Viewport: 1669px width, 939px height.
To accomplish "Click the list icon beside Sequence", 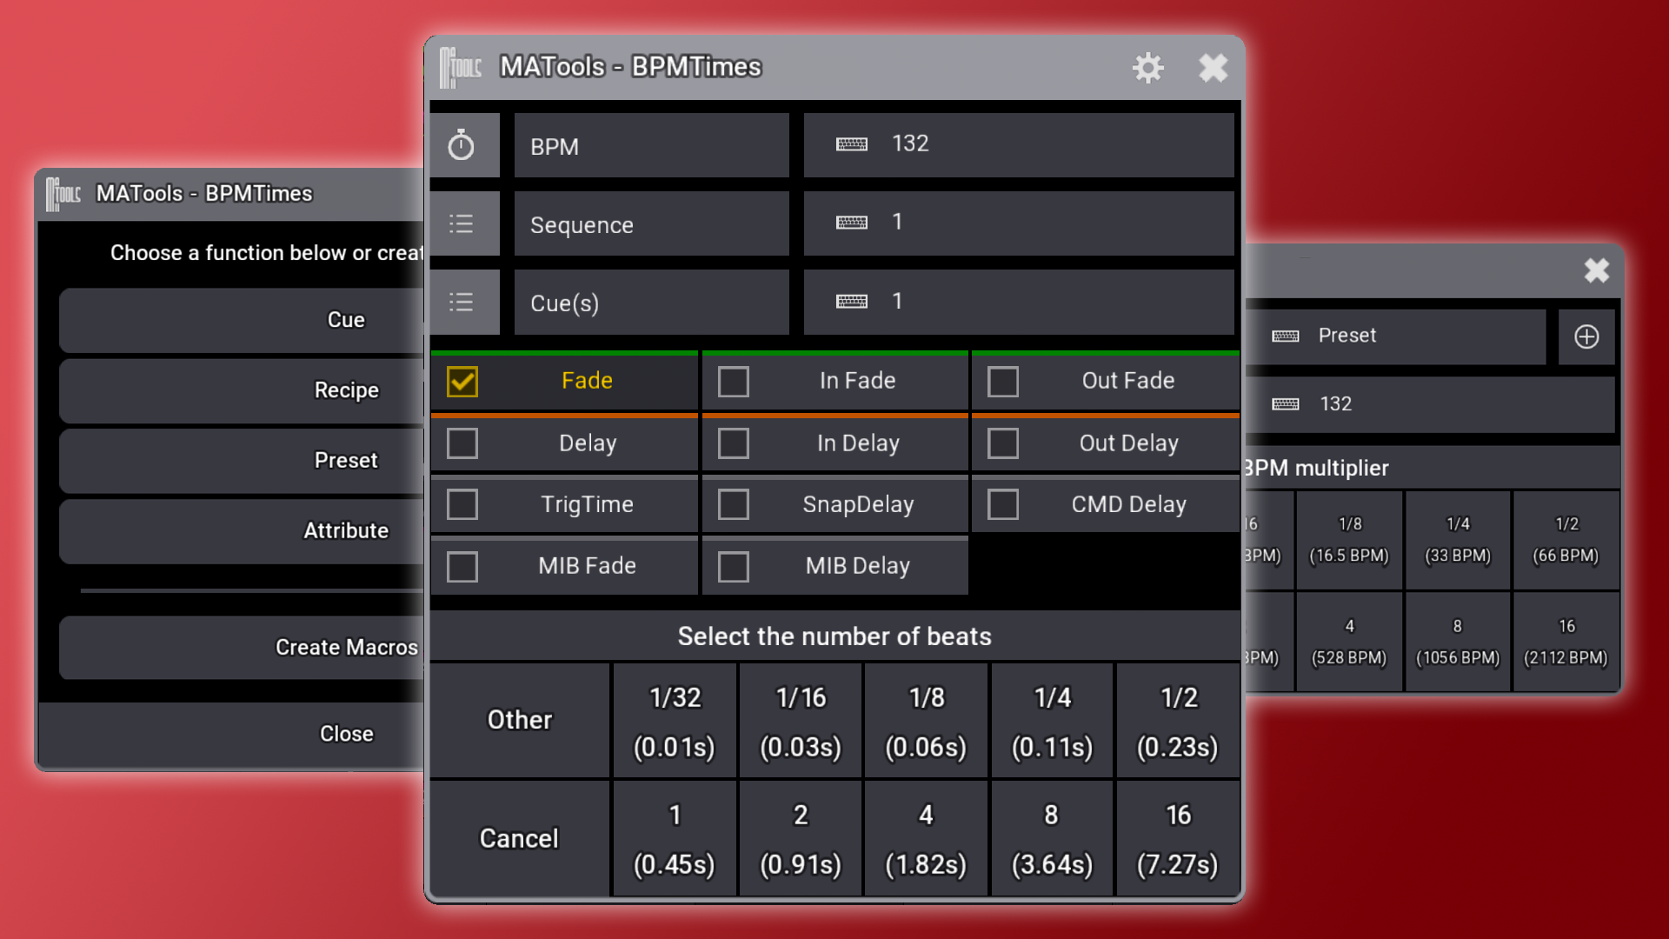I will [462, 223].
